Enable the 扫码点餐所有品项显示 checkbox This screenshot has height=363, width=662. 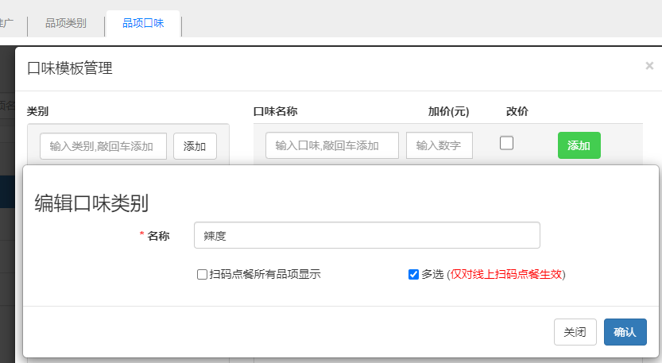coord(203,275)
